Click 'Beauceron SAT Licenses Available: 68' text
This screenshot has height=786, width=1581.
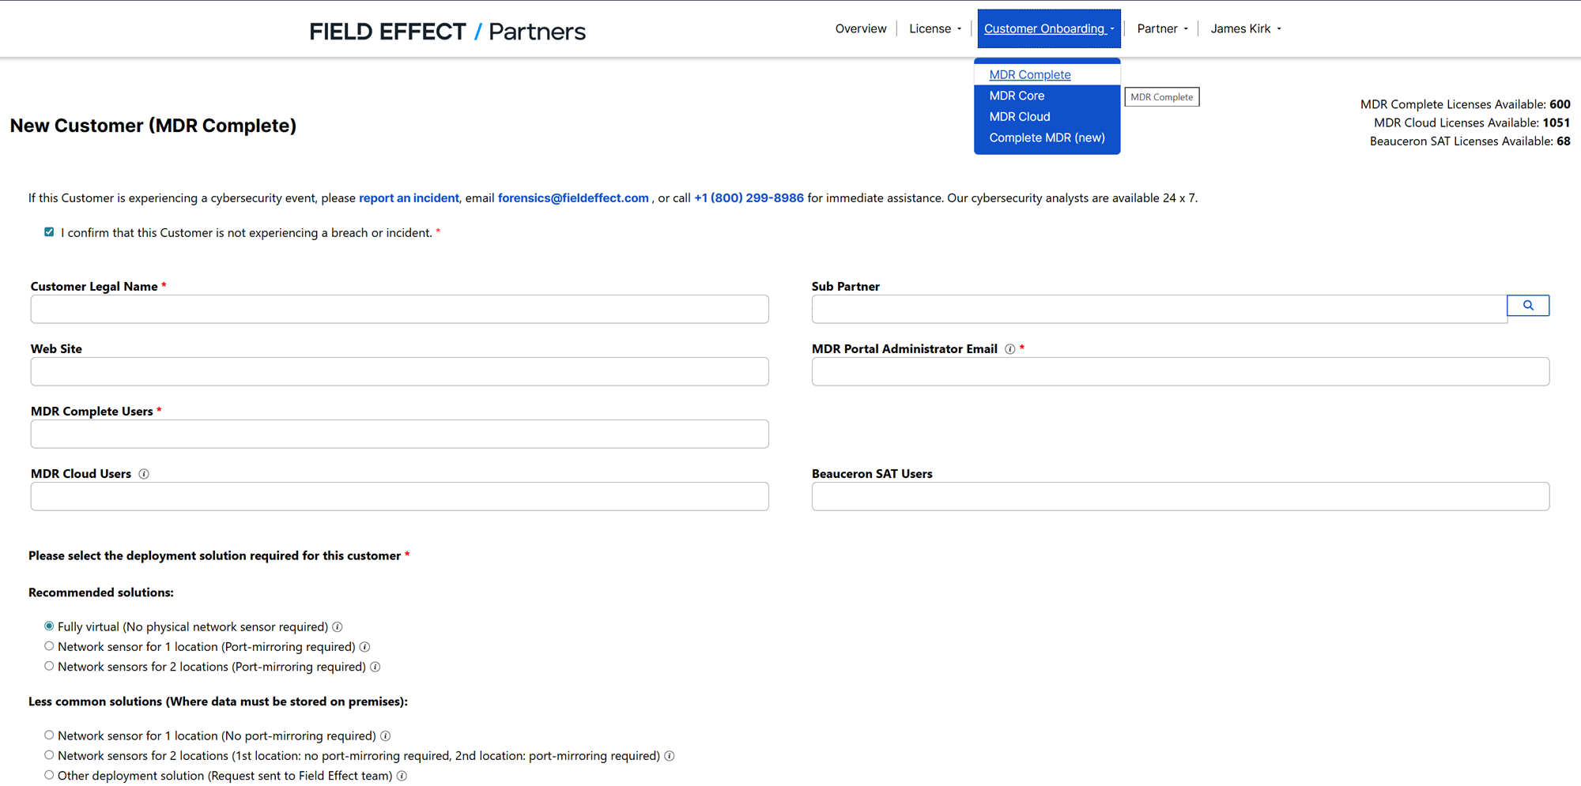click(x=1470, y=141)
